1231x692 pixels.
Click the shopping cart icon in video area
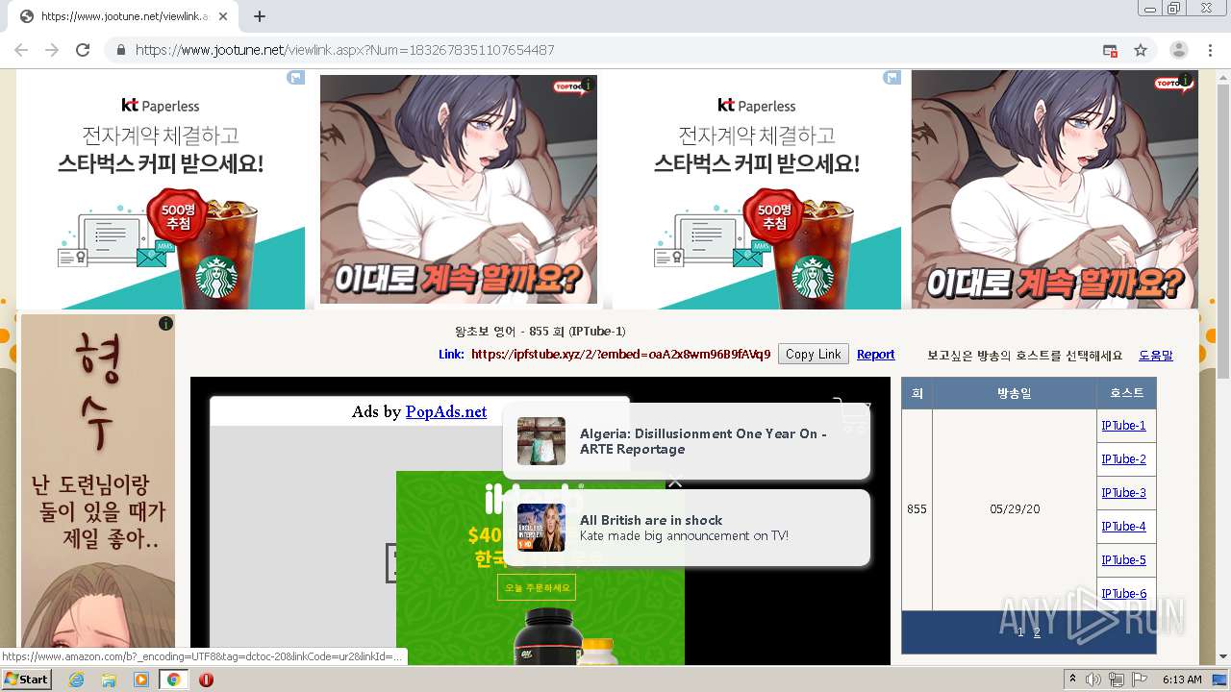click(851, 415)
